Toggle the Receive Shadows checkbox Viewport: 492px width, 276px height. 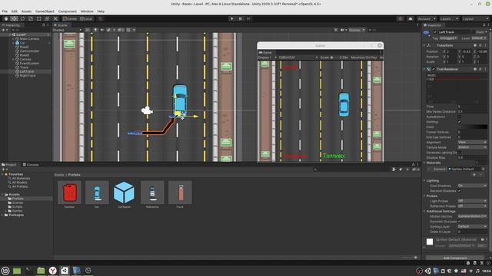coord(460,191)
